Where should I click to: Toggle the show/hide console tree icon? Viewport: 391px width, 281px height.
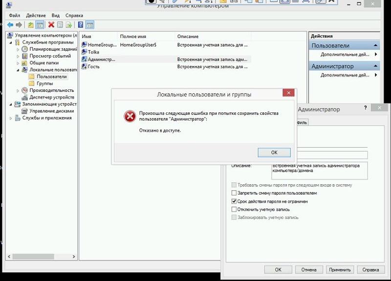click(x=40, y=25)
